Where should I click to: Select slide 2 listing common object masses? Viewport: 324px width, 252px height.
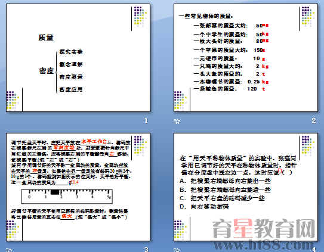coord(246,58)
